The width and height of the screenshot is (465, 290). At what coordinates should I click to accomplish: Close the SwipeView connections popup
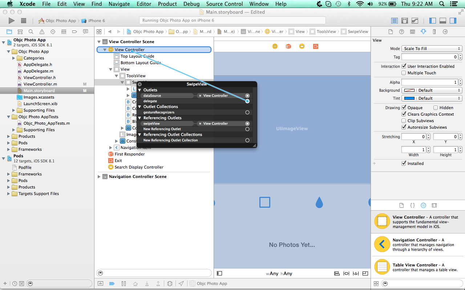pos(140,84)
